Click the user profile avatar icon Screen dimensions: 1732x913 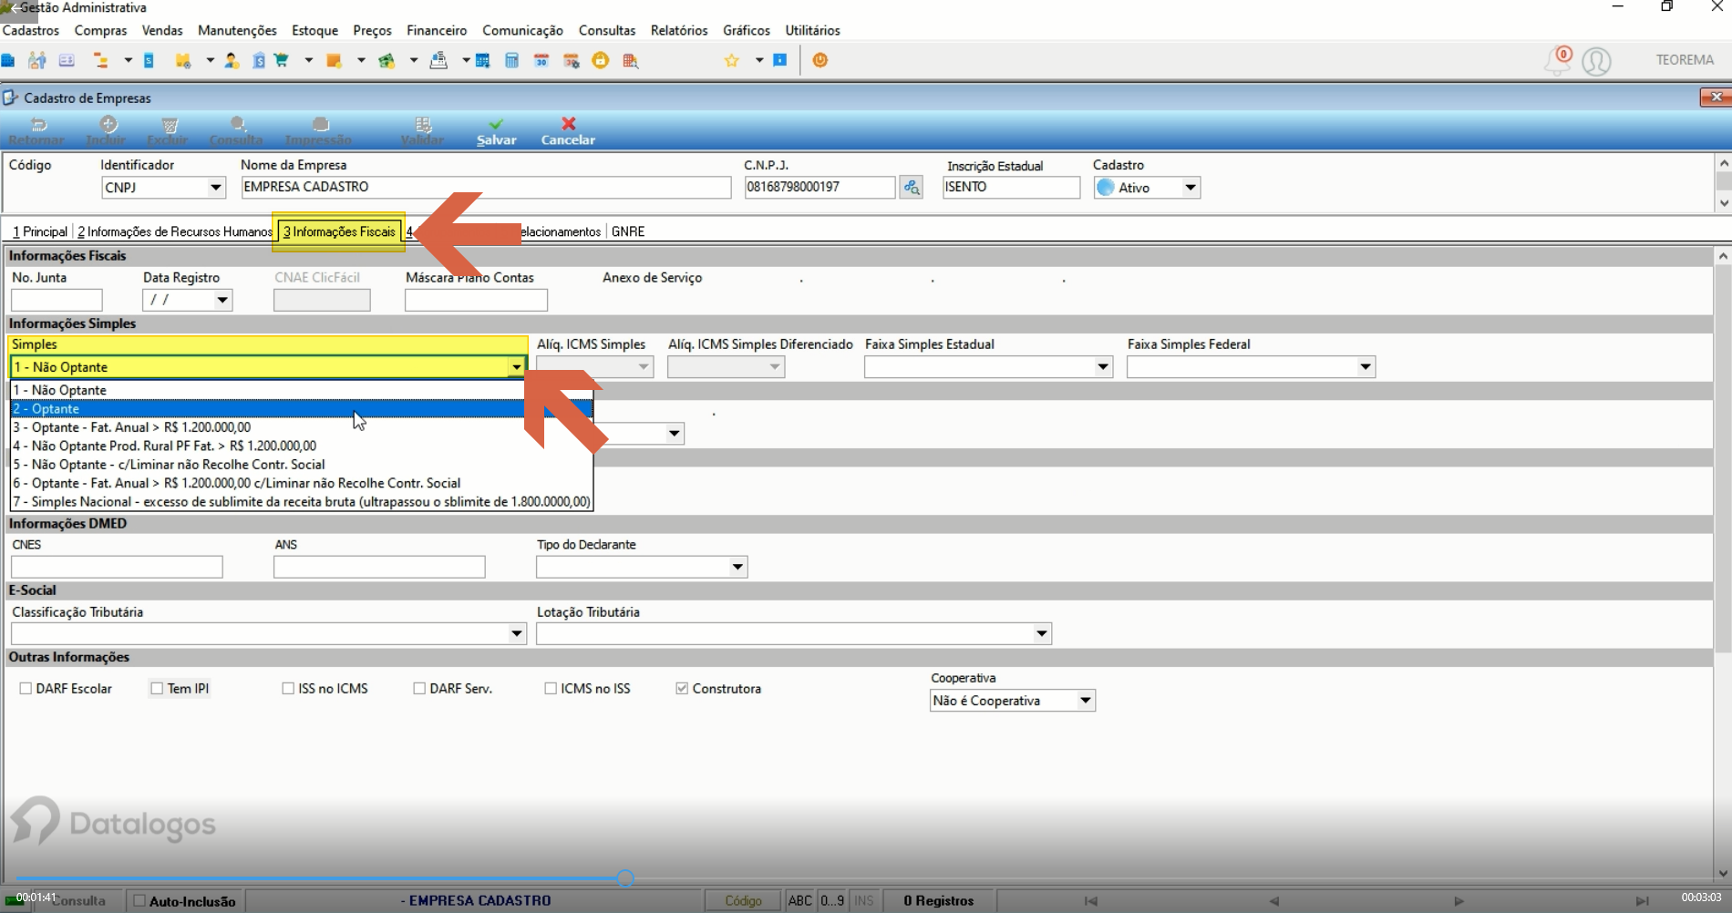[1596, 61]
